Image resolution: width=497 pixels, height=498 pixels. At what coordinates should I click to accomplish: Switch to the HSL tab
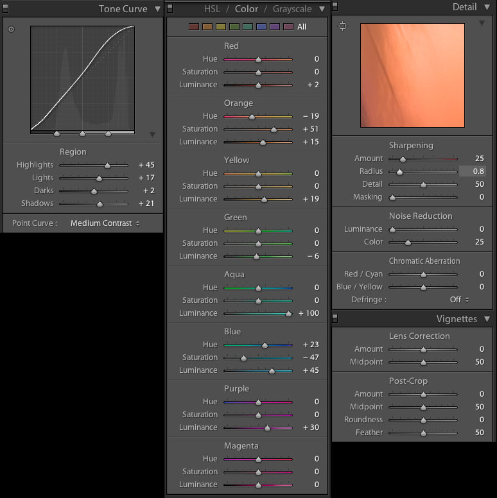pos(211,9)
